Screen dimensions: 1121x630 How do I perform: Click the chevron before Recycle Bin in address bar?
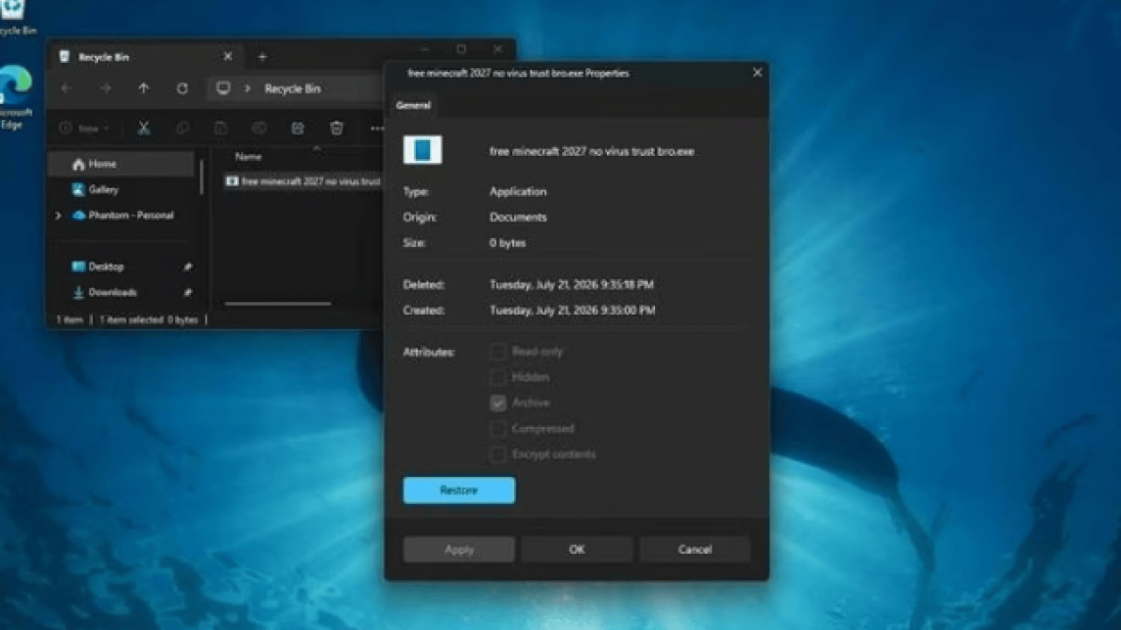tap(248, 88)
